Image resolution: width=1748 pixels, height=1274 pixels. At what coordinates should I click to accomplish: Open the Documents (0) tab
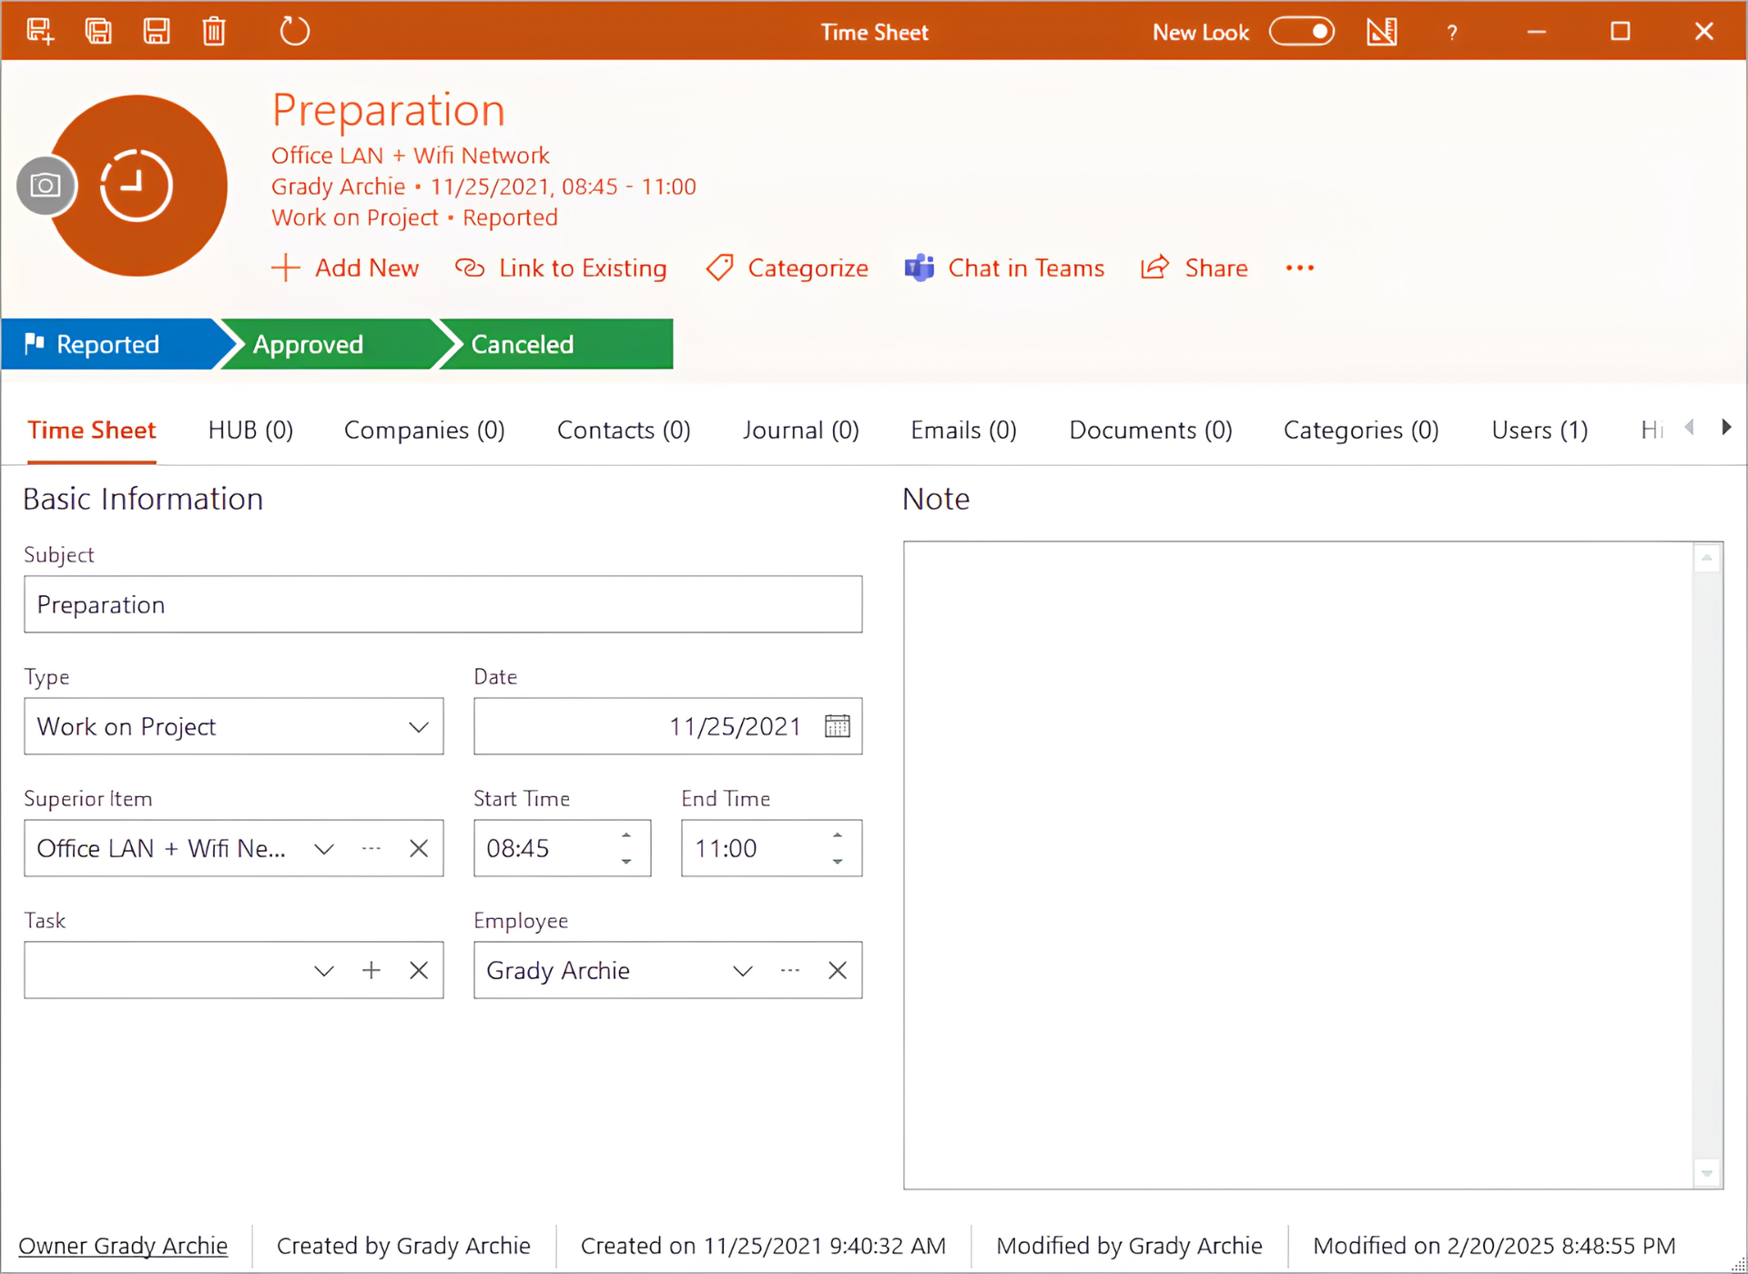pyautogui.click(x=1151, y=430)
